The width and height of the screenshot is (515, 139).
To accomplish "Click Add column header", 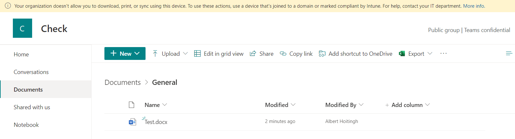I will (407, 105).
